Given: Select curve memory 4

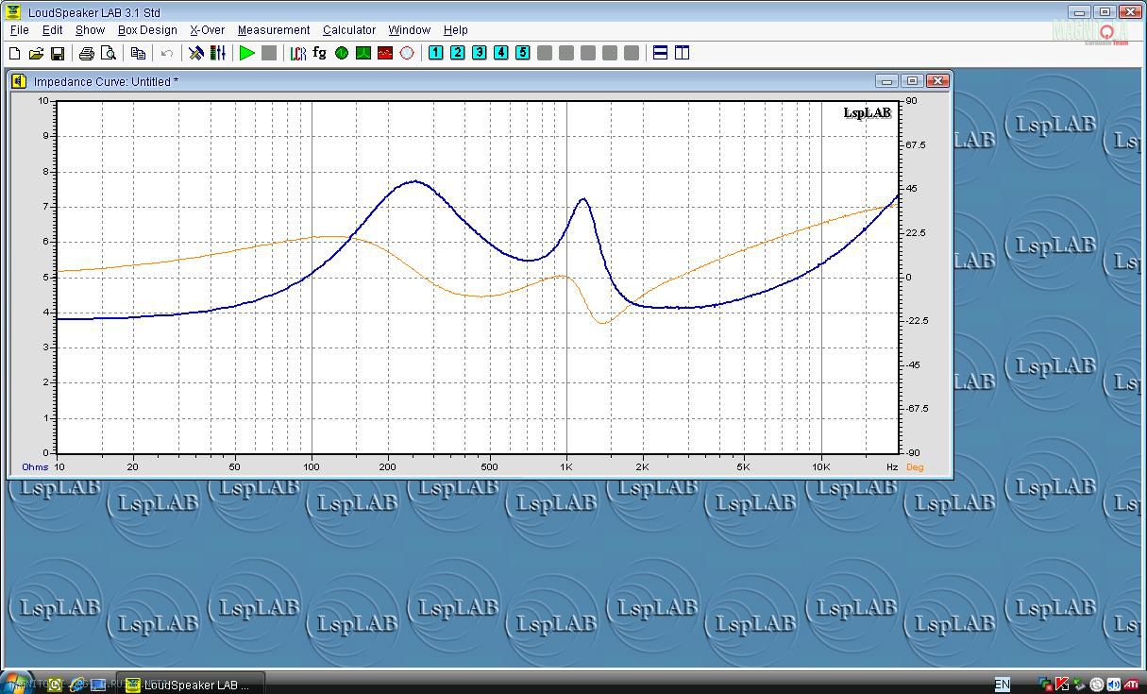Looking at the screenshot, I should (x=500, y=53).
